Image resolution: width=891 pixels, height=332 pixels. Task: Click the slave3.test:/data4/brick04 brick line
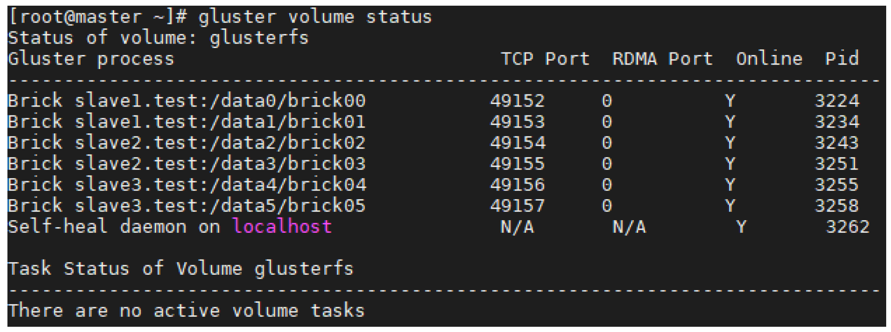tap(187, 185)
